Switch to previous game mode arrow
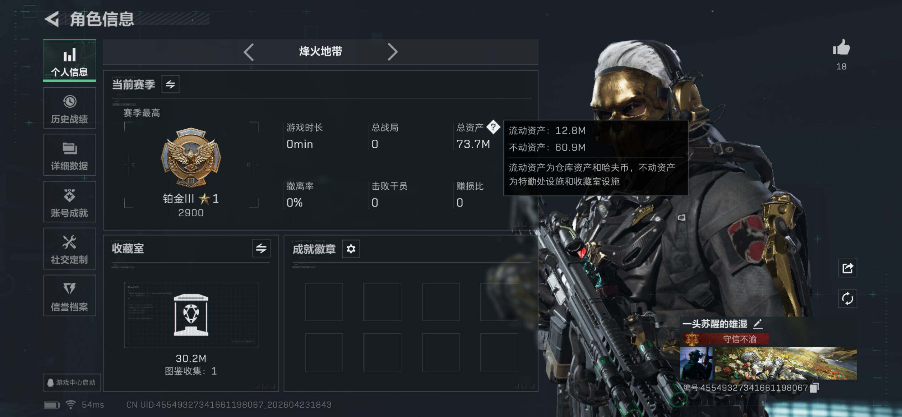This screenshot has height=417, width=902. point(249,52)
